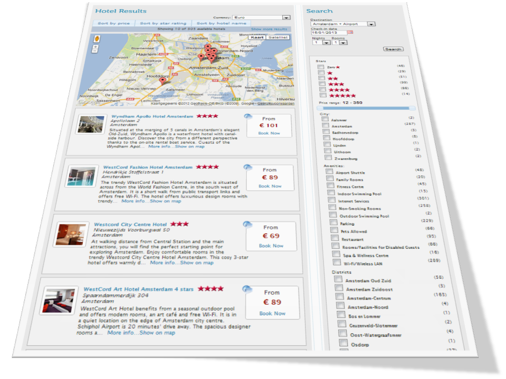Select the Sort by price tab
This screenshot has width=506, height=379.
pyautogui.click(x=114, y=24)
